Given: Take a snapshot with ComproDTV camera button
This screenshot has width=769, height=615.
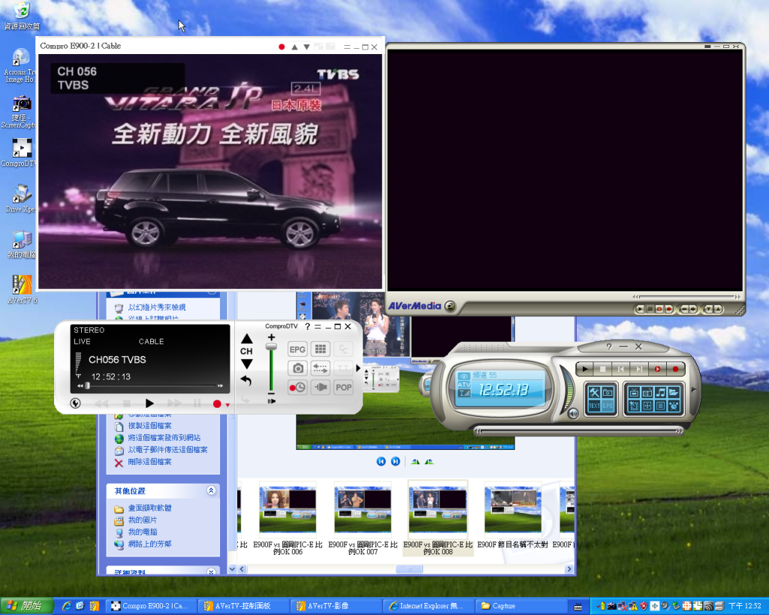Looking at the screenshot, I should (297, 368).
